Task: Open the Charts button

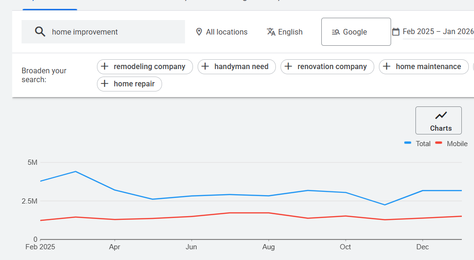Action: click(x=438, y=120)
